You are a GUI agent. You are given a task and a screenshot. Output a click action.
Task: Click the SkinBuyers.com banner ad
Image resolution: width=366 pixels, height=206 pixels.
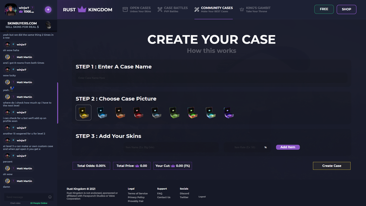[28, 25]
